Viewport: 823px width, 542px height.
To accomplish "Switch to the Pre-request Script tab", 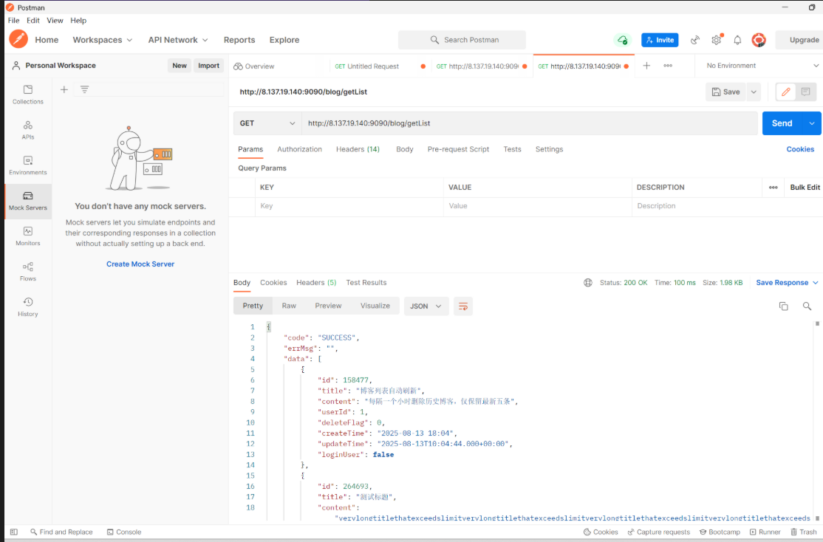I will [x=458, y=150].
